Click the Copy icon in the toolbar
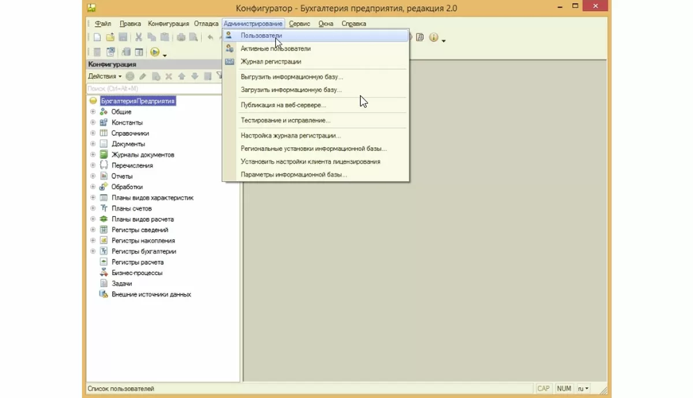The width and height of the screenshot is (693, 398). 151,37
